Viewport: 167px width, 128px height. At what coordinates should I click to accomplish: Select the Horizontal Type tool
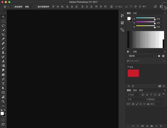click(x=3, y=84)
